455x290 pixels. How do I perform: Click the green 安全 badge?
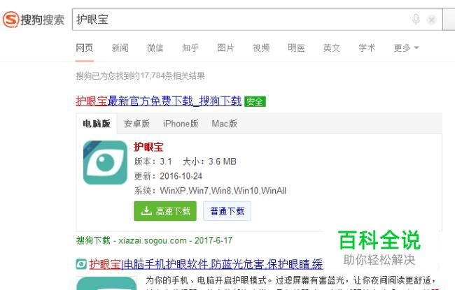pyautogui.click(x=255, y=101)
